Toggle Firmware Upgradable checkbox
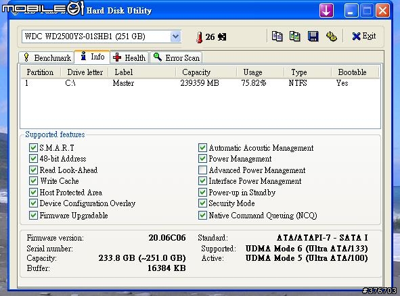 pos(33,216)
